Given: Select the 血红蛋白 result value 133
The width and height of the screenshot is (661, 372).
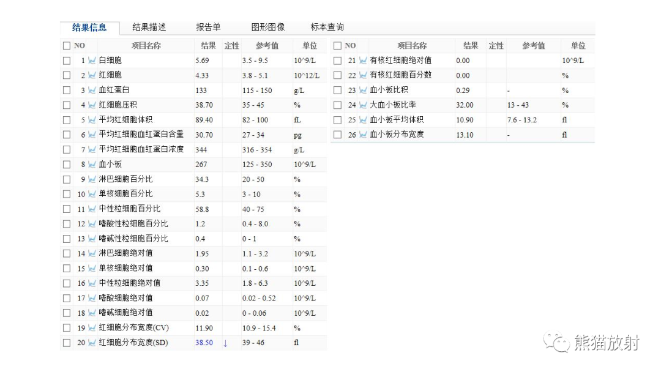Looking at the screenshot, I should pyautogui.click(x=201, y=91).
